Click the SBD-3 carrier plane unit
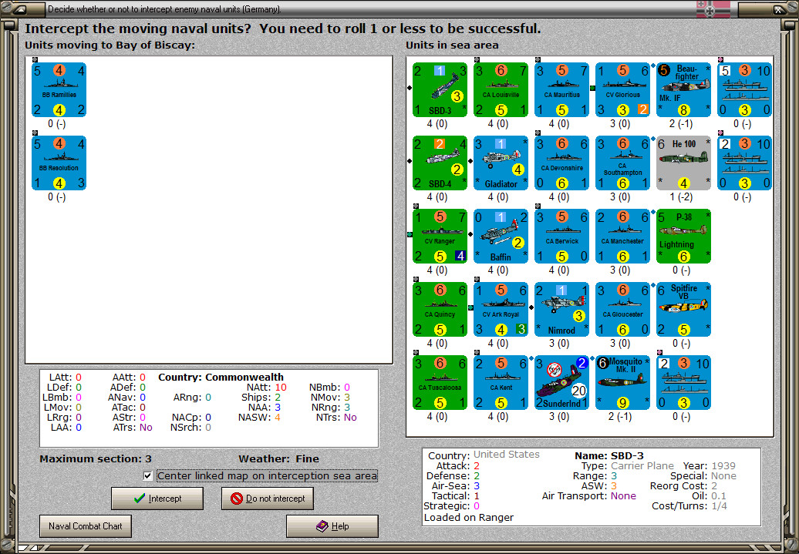The height and width of the screenshot is (554, 799). pos(440,89)
